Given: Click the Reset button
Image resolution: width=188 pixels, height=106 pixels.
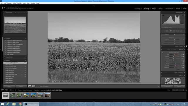Looking at the screenshot, I should click(x=179, y=86).
